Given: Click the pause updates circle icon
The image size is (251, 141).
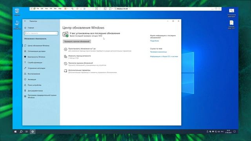Looking at the screenshot, I should pyautogui.click(x=65, y=49).
